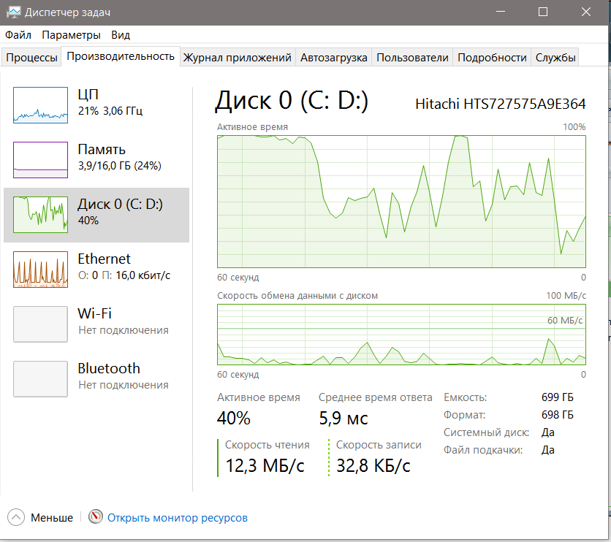Open the Вид menu
Screen dimensions: 611x542
tap(121, 35)
